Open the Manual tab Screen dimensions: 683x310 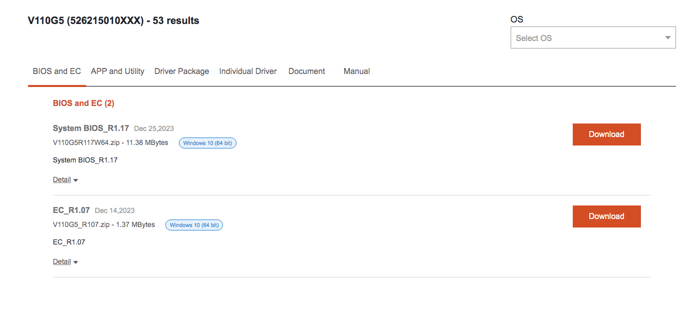point(356,71)
